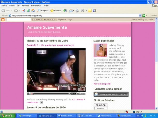Click the video progress seek bar
158x118 pixels.
click(x=51, y=94)
